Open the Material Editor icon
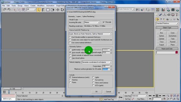The width and height of the screenshot is (181, 102). (163, 10)
